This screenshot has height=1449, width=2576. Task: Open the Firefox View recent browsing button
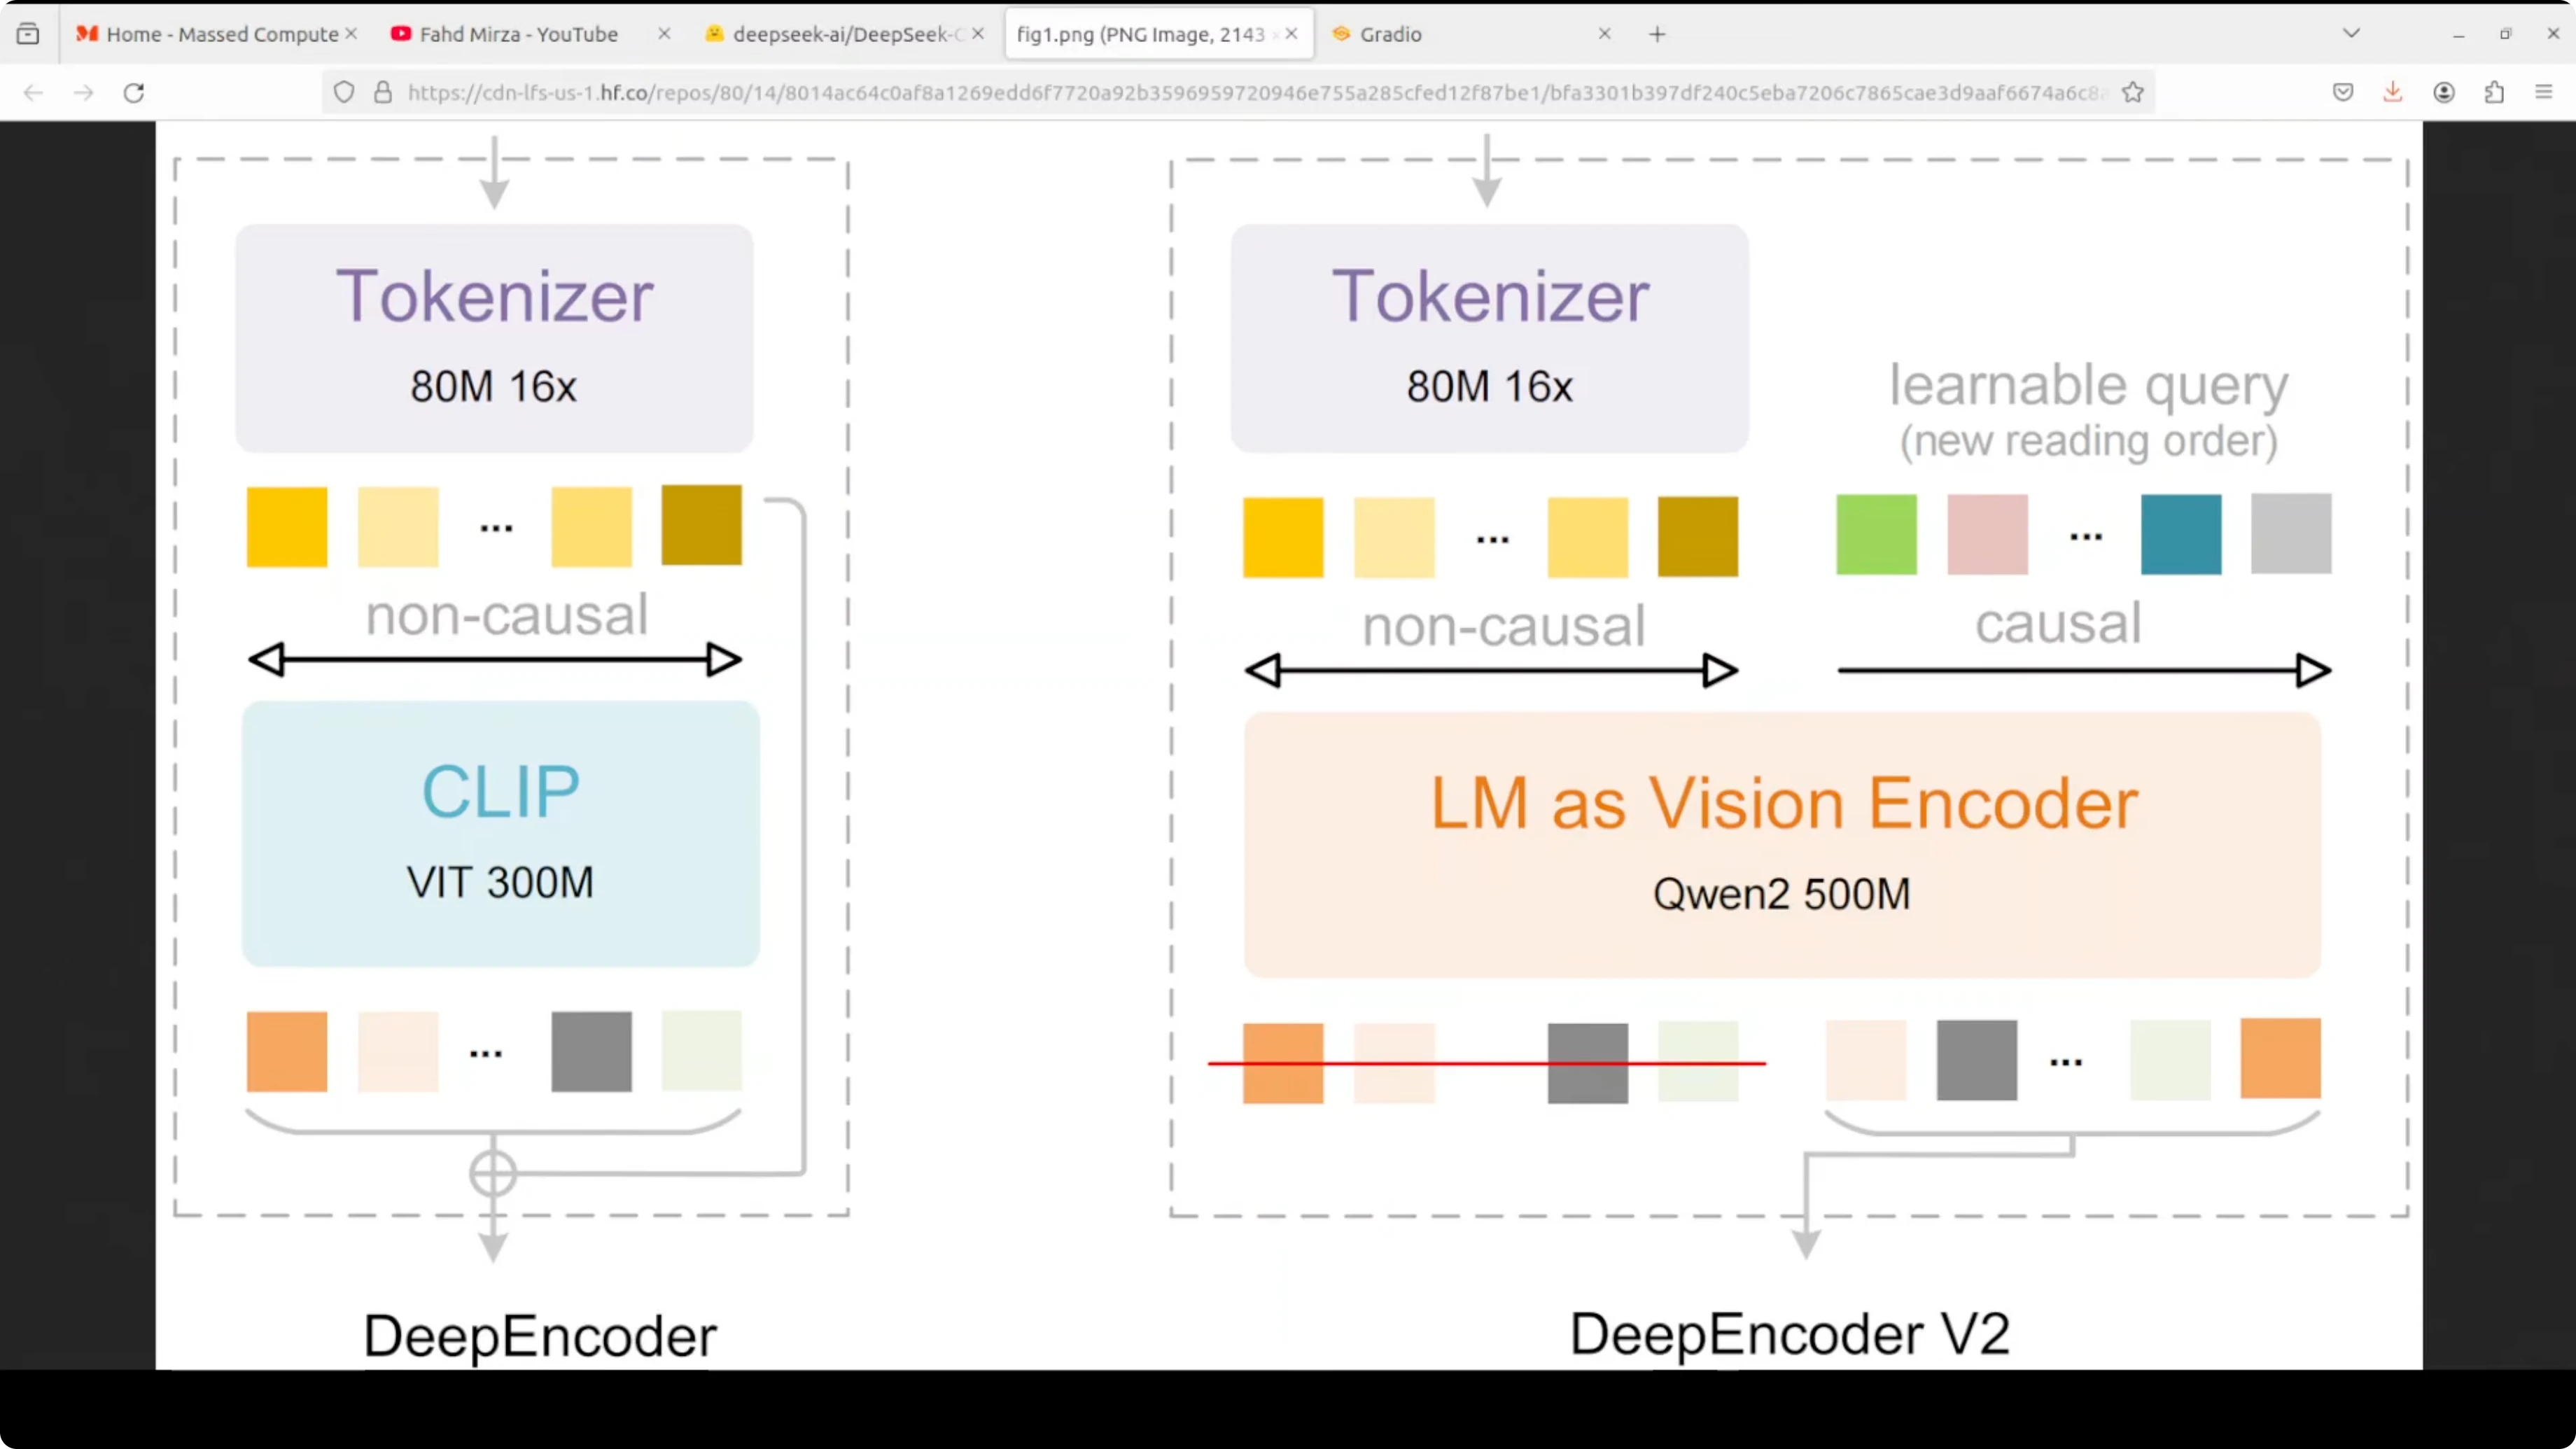28,34
